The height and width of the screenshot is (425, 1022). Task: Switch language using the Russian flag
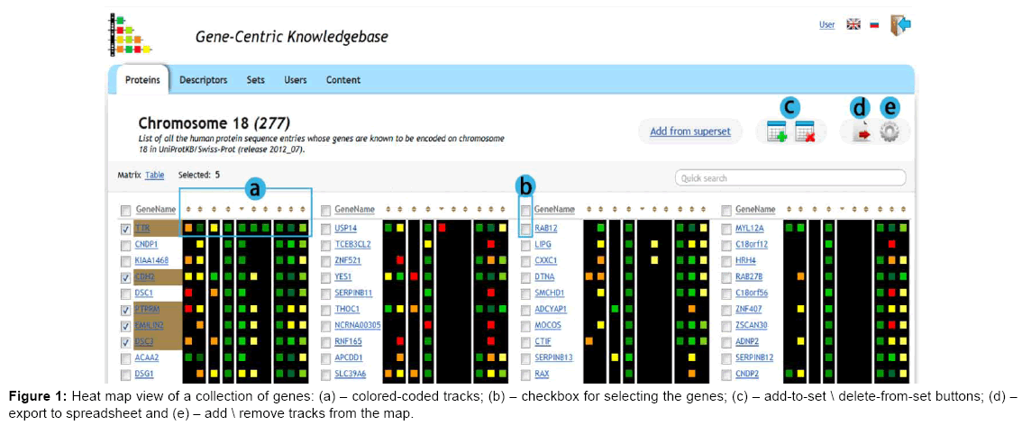[x=873, y=25]
